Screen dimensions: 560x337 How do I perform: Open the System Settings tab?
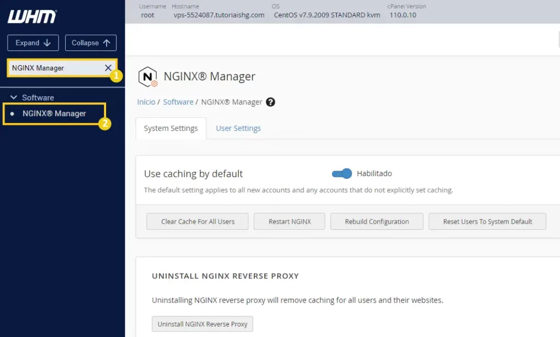(171, 129)
